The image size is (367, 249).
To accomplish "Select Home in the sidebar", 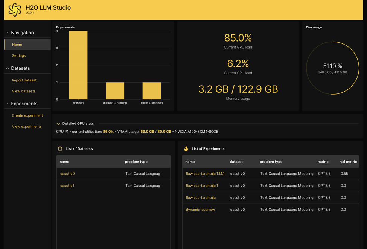I will (17, 44).
